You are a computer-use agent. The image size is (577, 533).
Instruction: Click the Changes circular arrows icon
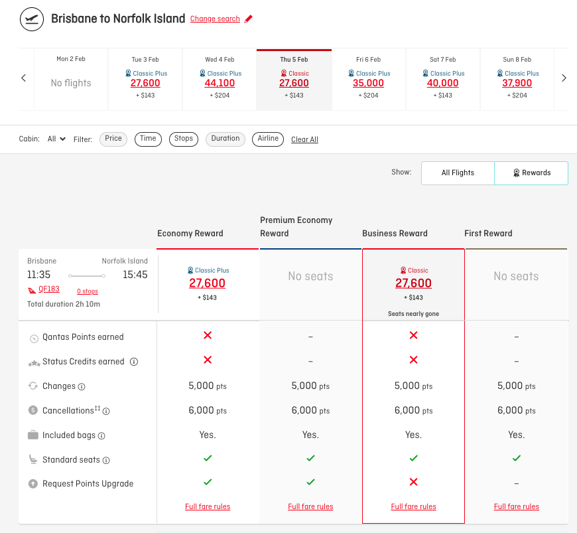(x=33, y=386)
